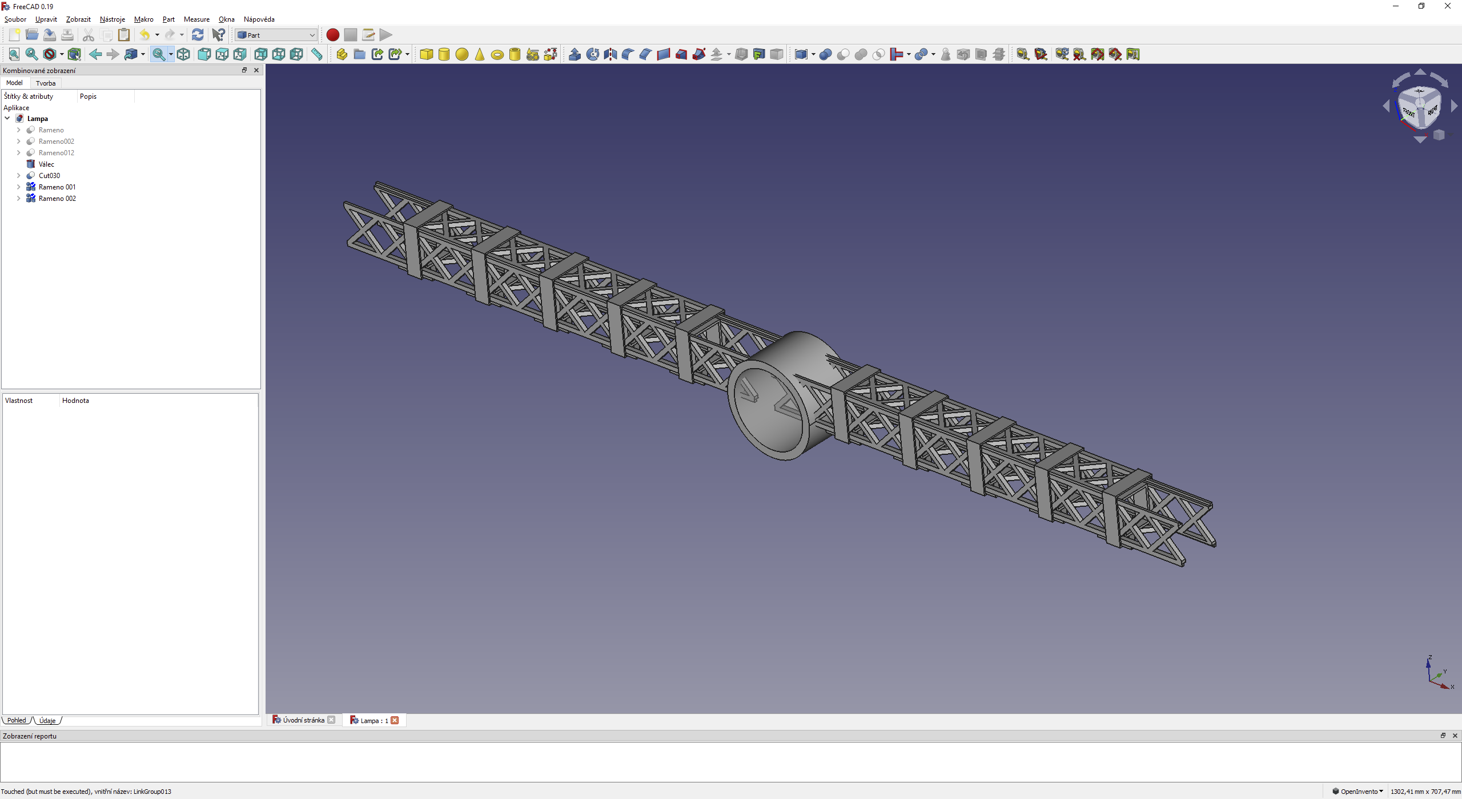Switch to the Úvodní stránka tab
Image resolution: width=1462 pixels, height=799 pixels.
coord(303,720)
